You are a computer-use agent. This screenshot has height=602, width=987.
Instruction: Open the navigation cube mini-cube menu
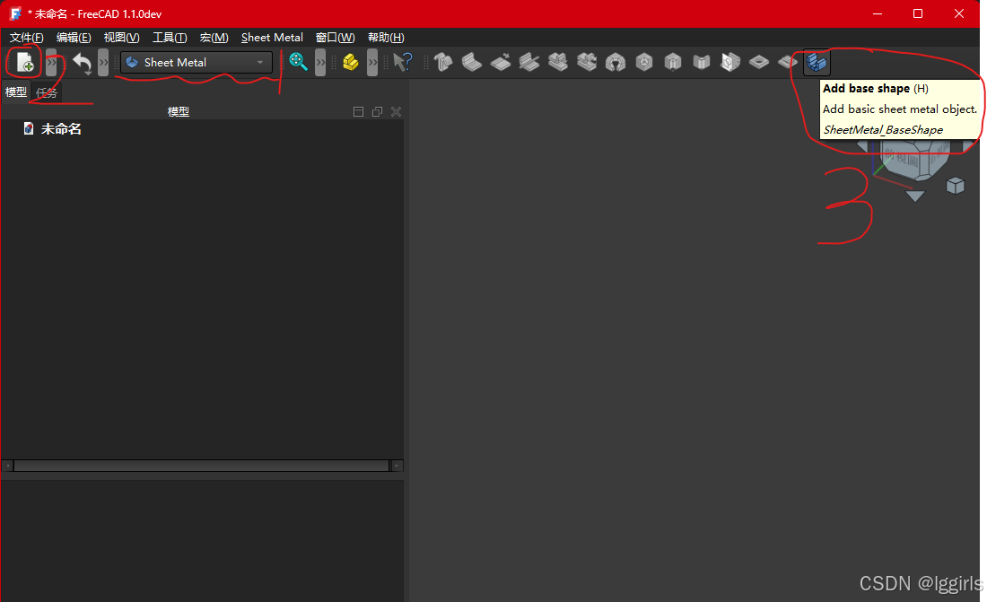click(x=955, y=186)
